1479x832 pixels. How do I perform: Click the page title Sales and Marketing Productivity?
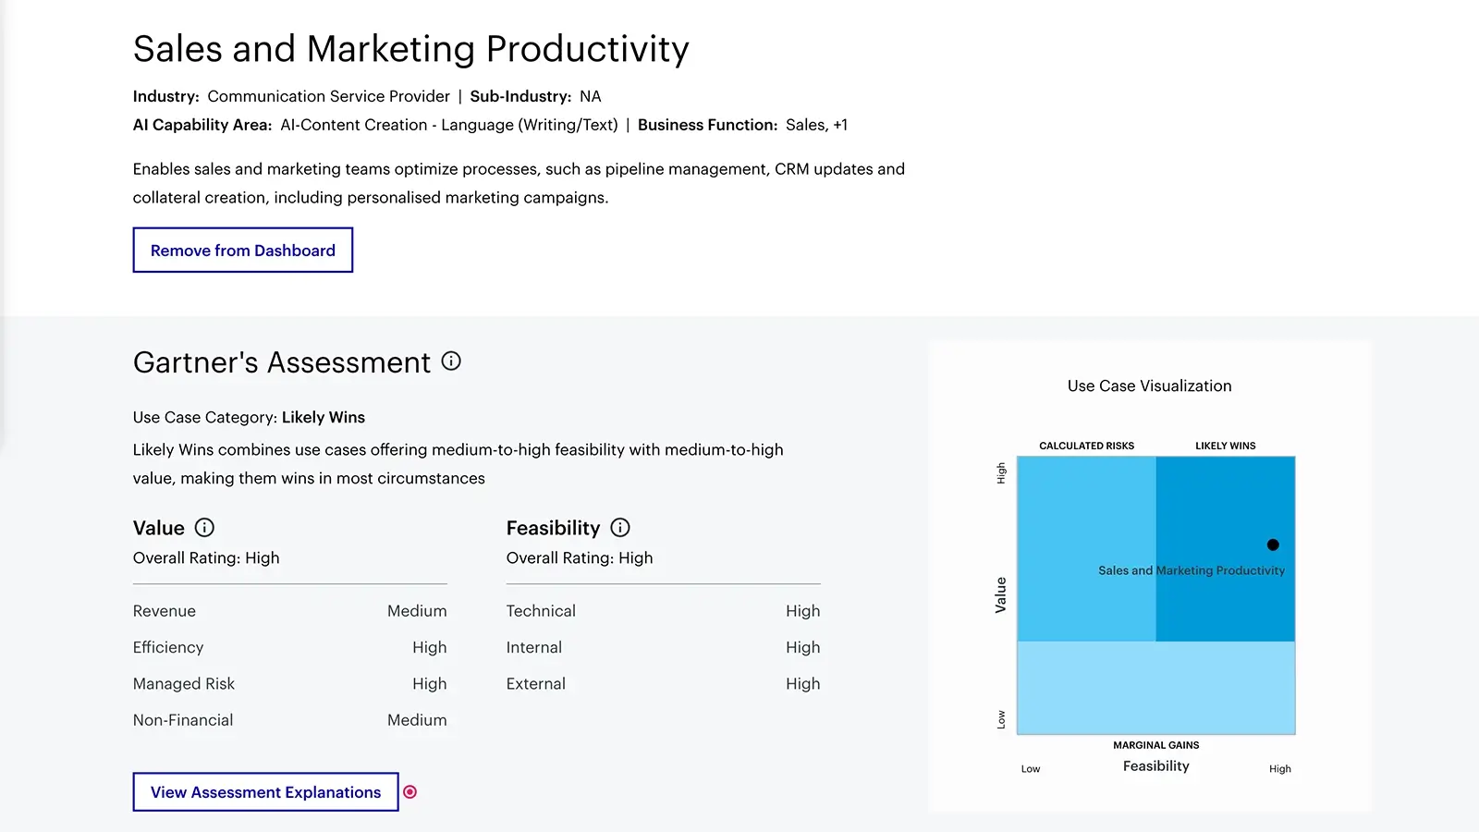410,48
